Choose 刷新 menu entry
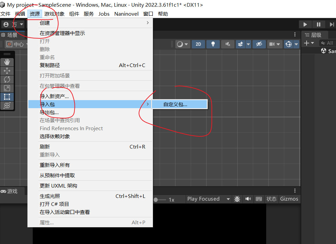Viewport: 336px width, 244px height. (x=90, y=147)
